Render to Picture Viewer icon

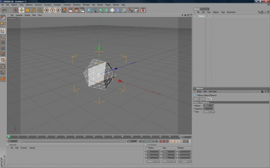tap(76, 10)
